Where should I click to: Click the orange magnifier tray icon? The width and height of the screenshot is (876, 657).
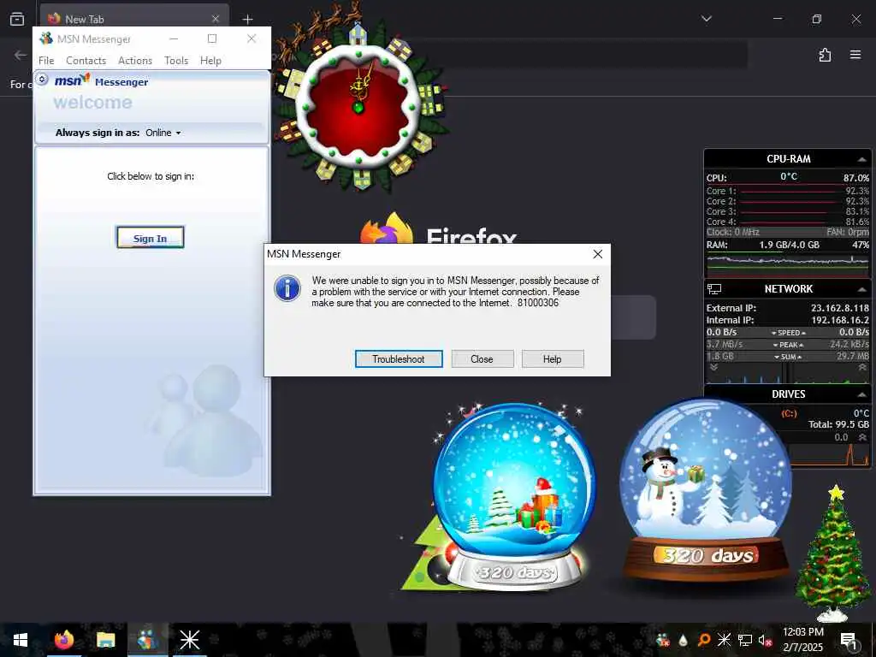click(704, 640)
